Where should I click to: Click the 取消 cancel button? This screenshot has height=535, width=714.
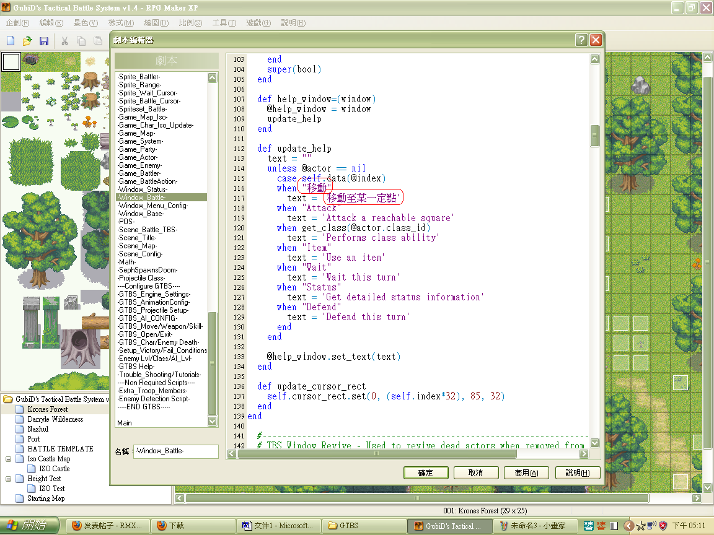click(x=476, y=473)
